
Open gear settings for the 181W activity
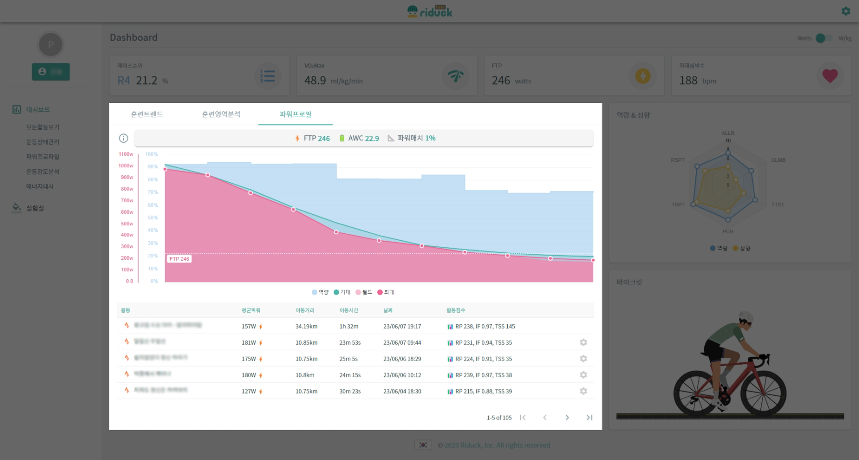(x=583, y=343)
